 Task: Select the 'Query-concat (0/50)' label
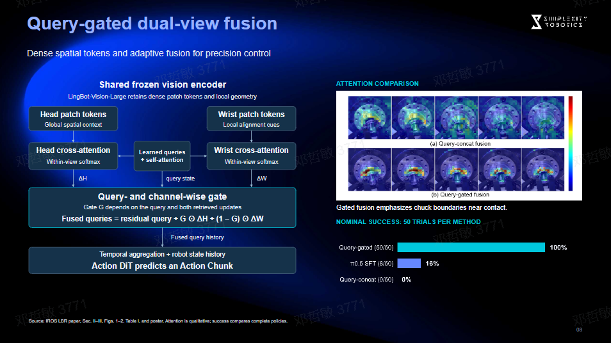coord(366,280)
